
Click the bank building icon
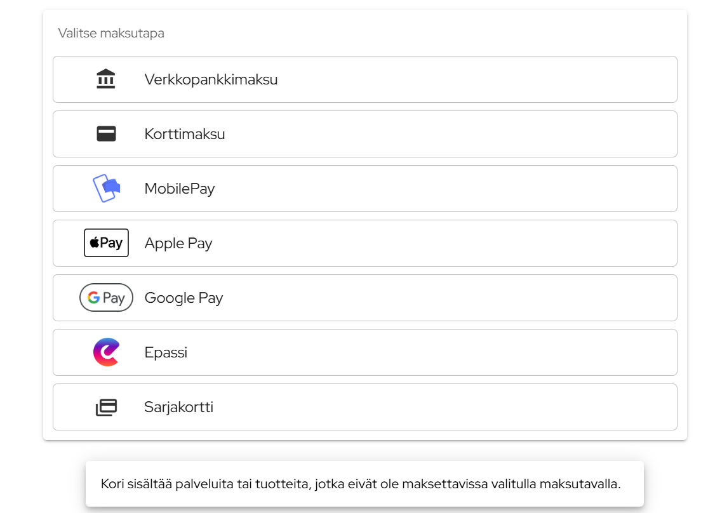click(x=106, y=79)
